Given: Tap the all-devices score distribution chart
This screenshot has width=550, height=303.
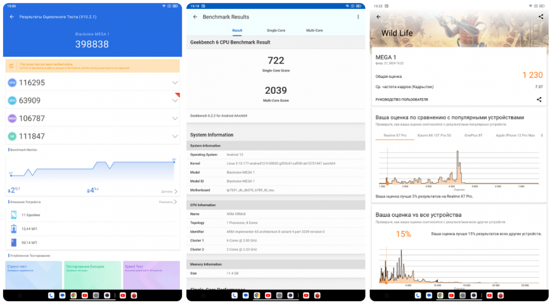Looking at the screenshot, I should click(459, 266).
